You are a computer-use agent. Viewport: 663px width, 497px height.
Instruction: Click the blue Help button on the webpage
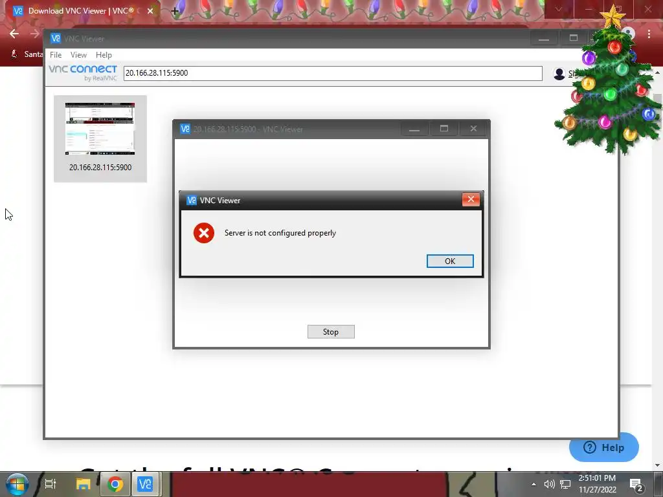pyautogui.click(x=604, y=448)
